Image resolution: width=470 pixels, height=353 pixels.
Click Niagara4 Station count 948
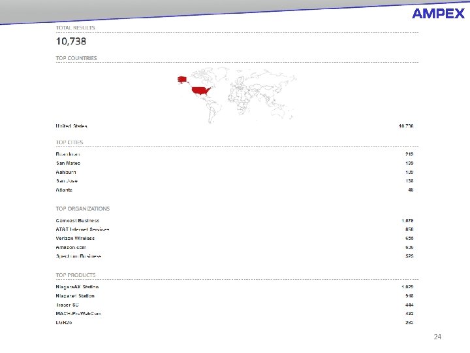pos(409,295)
